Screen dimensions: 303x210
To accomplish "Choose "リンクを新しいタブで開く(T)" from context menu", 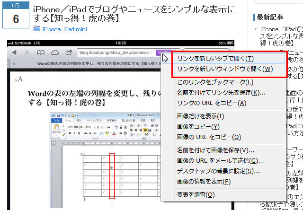I will tap(229, 59).
